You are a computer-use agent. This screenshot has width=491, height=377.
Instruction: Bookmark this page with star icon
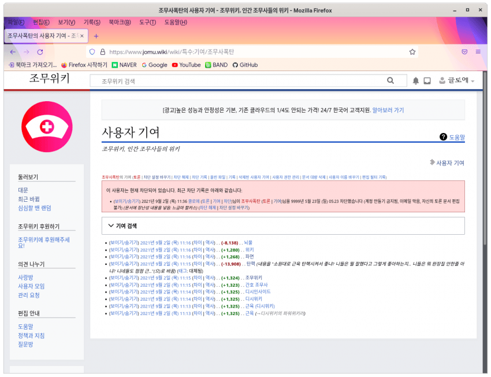tap(412, 51)
